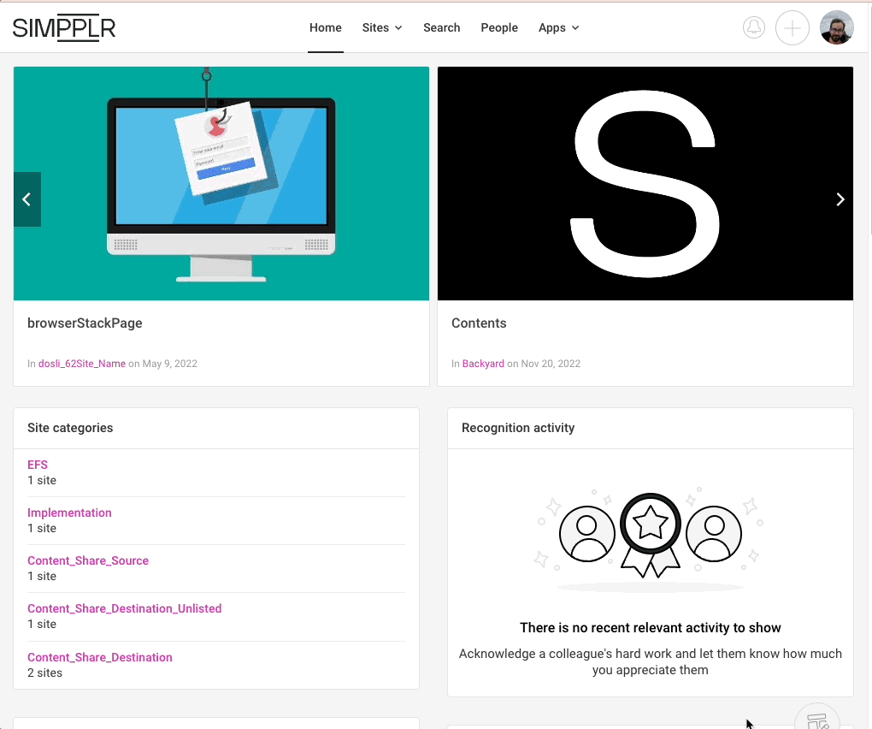Go to previous carousel slide arrow

[27, 199]
